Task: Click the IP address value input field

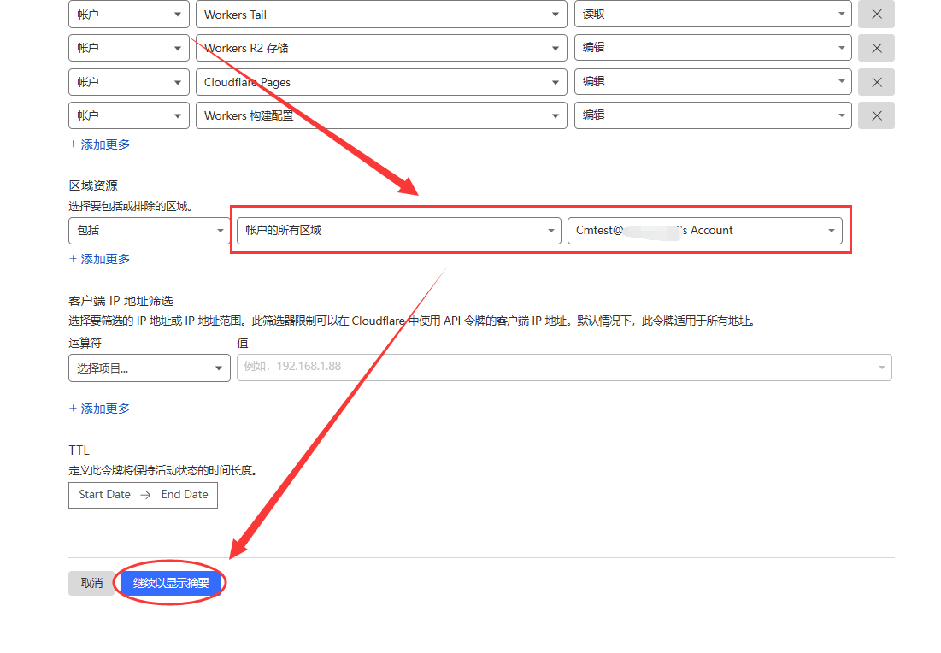Action: (x=556, y=368)
